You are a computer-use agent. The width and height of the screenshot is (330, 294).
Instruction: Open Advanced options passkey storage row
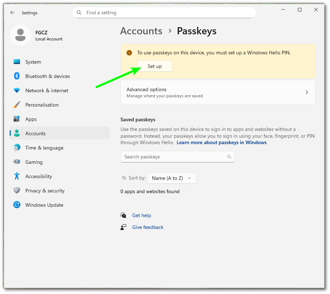[x=218, y=92]
